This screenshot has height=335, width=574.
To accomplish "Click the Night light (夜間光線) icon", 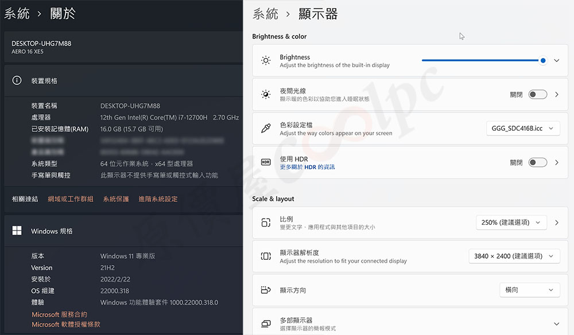I will click(266, 95).
